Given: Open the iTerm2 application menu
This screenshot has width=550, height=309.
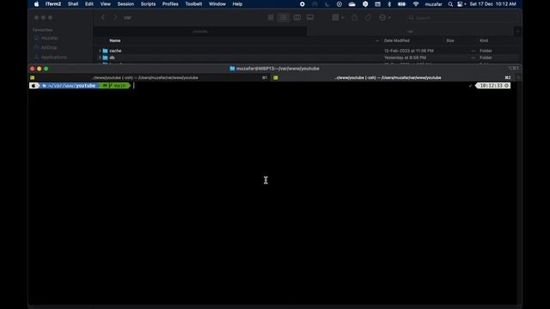Looking at the screenshot, I should pyautogui.click(x=53, y=4).
